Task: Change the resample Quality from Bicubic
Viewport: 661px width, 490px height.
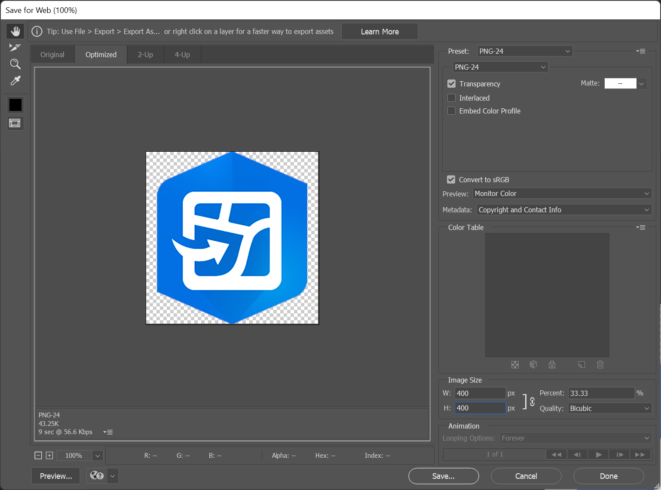Action: tap(609, 408)
